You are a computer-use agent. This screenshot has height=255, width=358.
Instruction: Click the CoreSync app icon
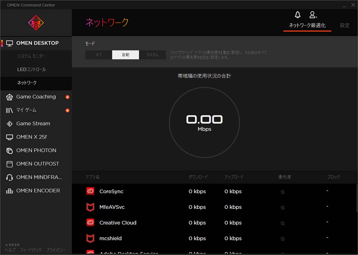[x=91, y=191]
